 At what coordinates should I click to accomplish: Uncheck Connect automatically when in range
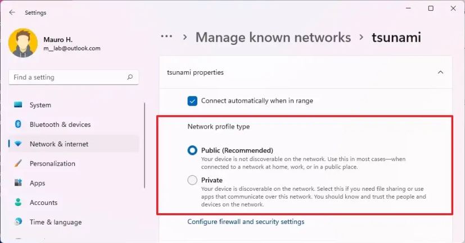pyautogui.click(x=192, y=101)
